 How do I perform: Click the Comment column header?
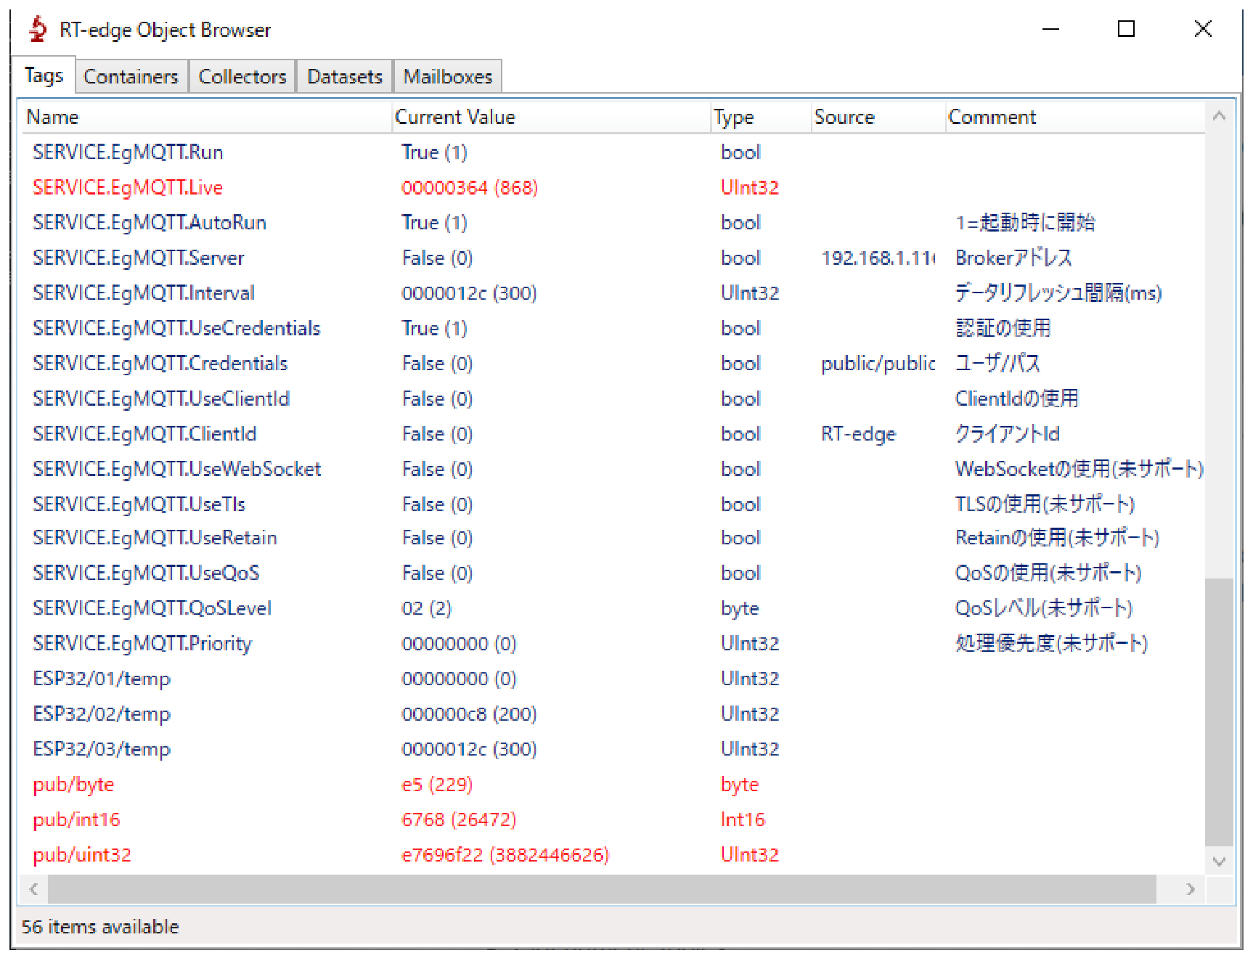(1075, 117)
